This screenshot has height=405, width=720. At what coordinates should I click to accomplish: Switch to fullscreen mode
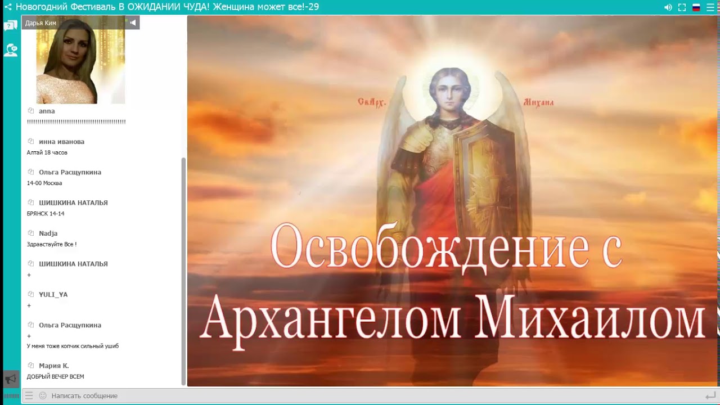[682, 7]
